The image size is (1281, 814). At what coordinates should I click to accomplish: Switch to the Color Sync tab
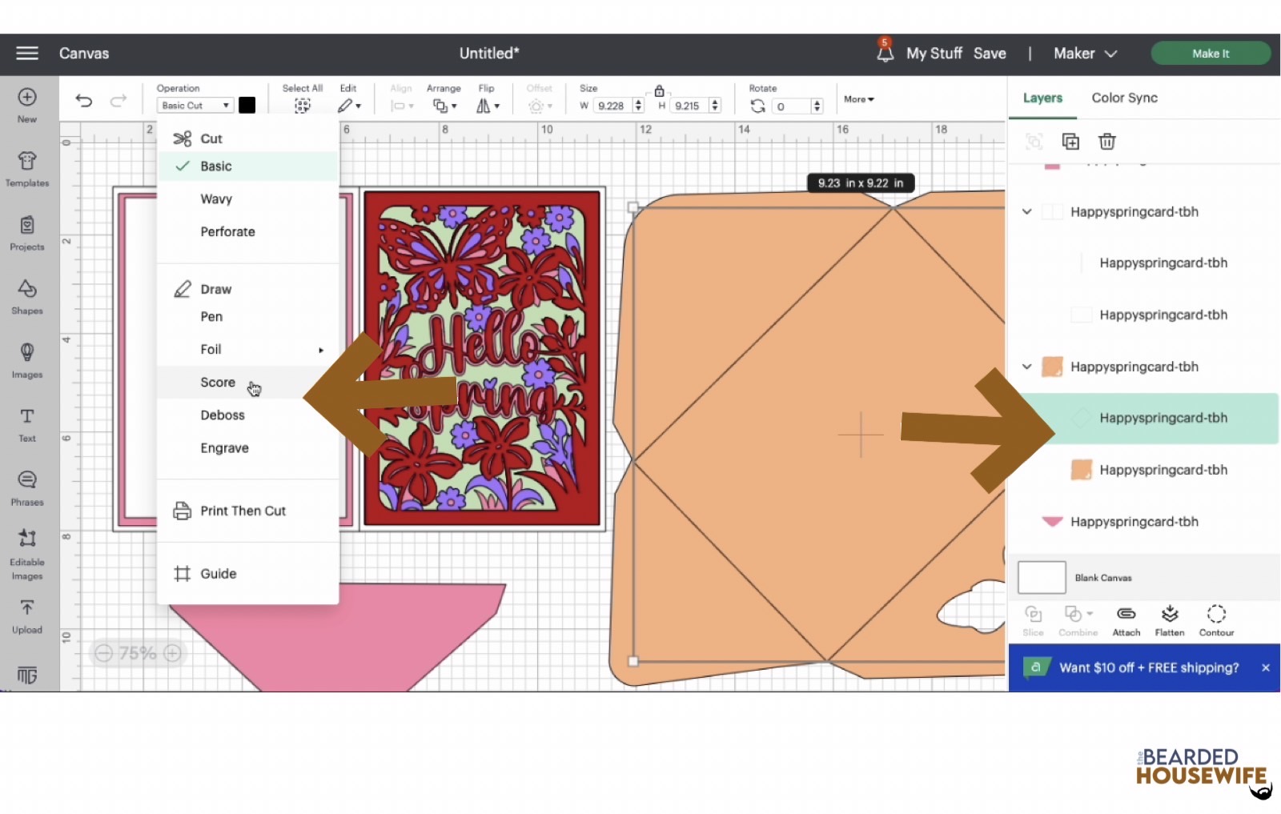pos(1124,98)
